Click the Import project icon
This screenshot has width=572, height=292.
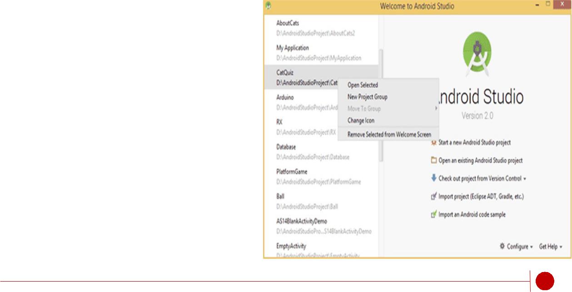click(434, 196)
